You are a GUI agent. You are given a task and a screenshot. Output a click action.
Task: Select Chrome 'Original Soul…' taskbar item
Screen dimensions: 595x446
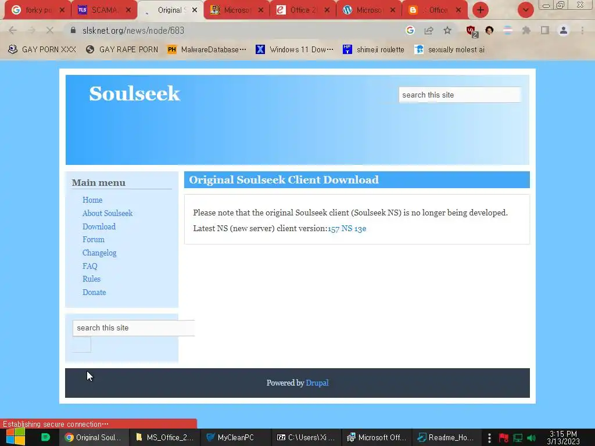click(x=94, y=437)
